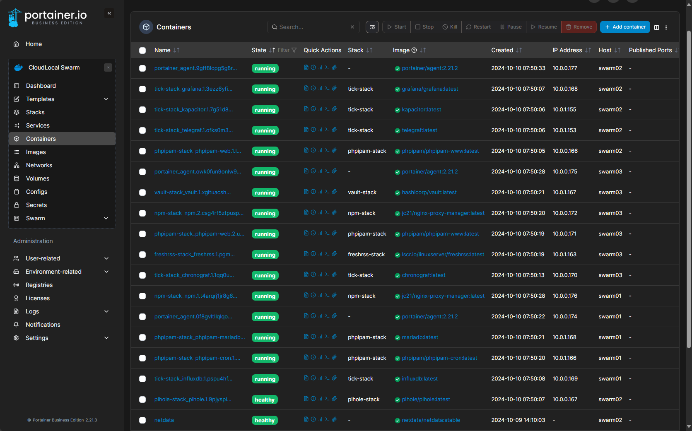Check the tick-stack_telegraf row checkbox

click(142, 130)
